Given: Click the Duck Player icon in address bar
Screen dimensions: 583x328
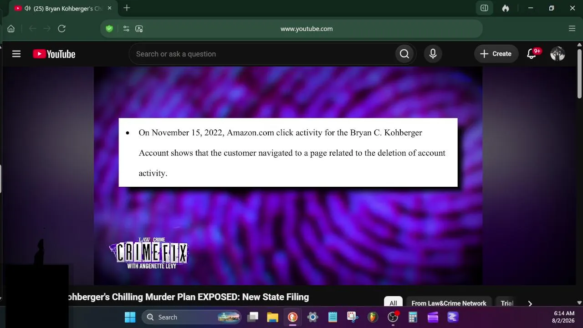Looking at the screenshot, I should (139, 29).
